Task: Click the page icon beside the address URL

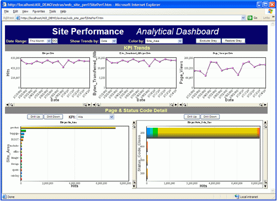Action: pos(18,18)
